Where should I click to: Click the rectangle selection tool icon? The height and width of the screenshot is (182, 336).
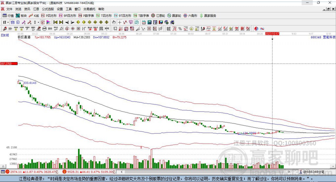(115, 29)
